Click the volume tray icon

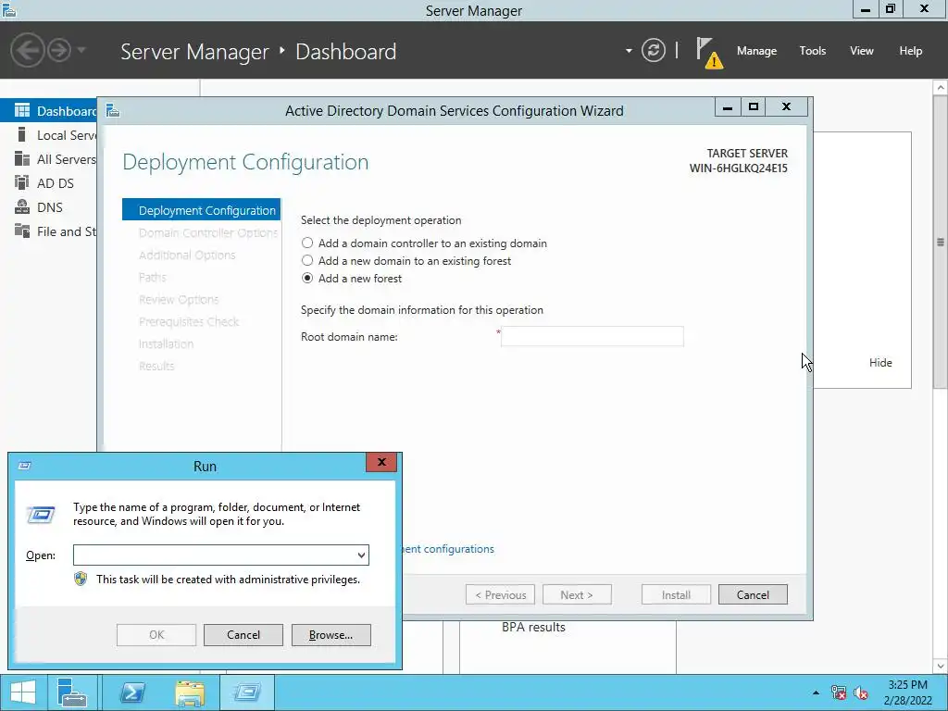point(860,692)
